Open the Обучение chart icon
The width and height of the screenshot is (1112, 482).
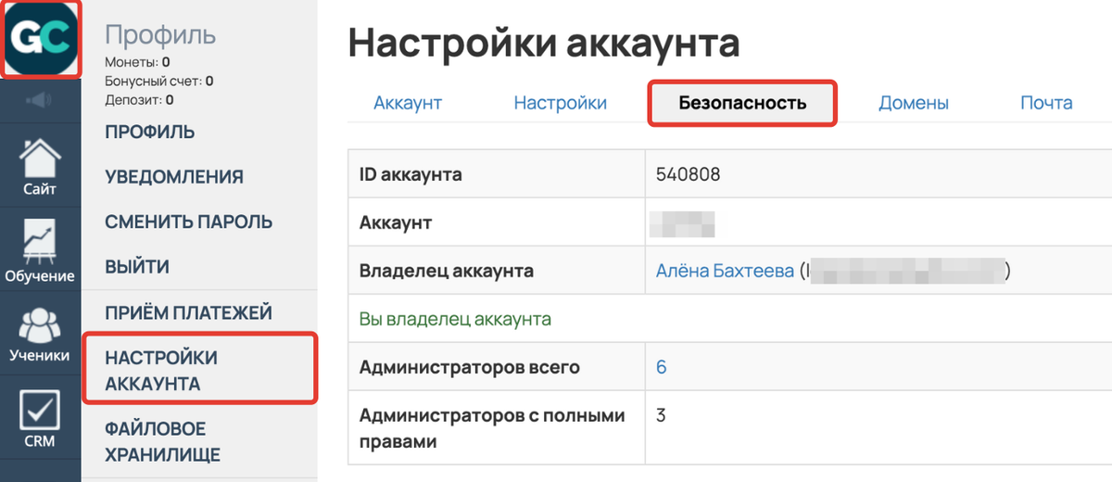[41, 250]
